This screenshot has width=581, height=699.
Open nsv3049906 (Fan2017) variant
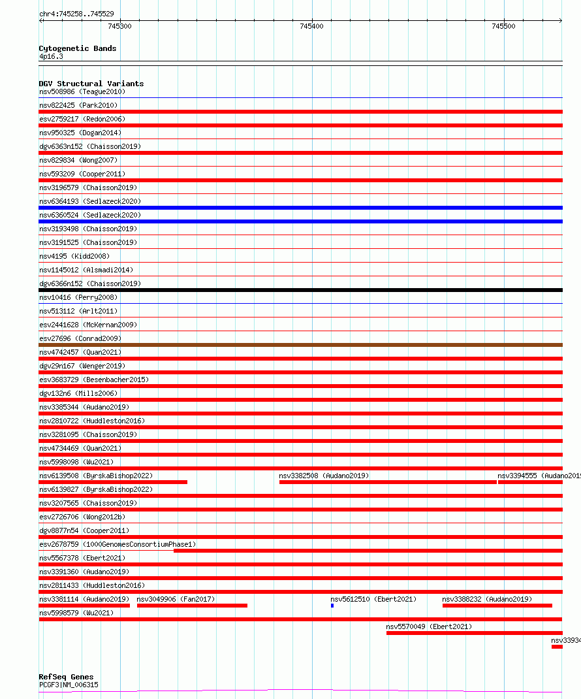176,600
